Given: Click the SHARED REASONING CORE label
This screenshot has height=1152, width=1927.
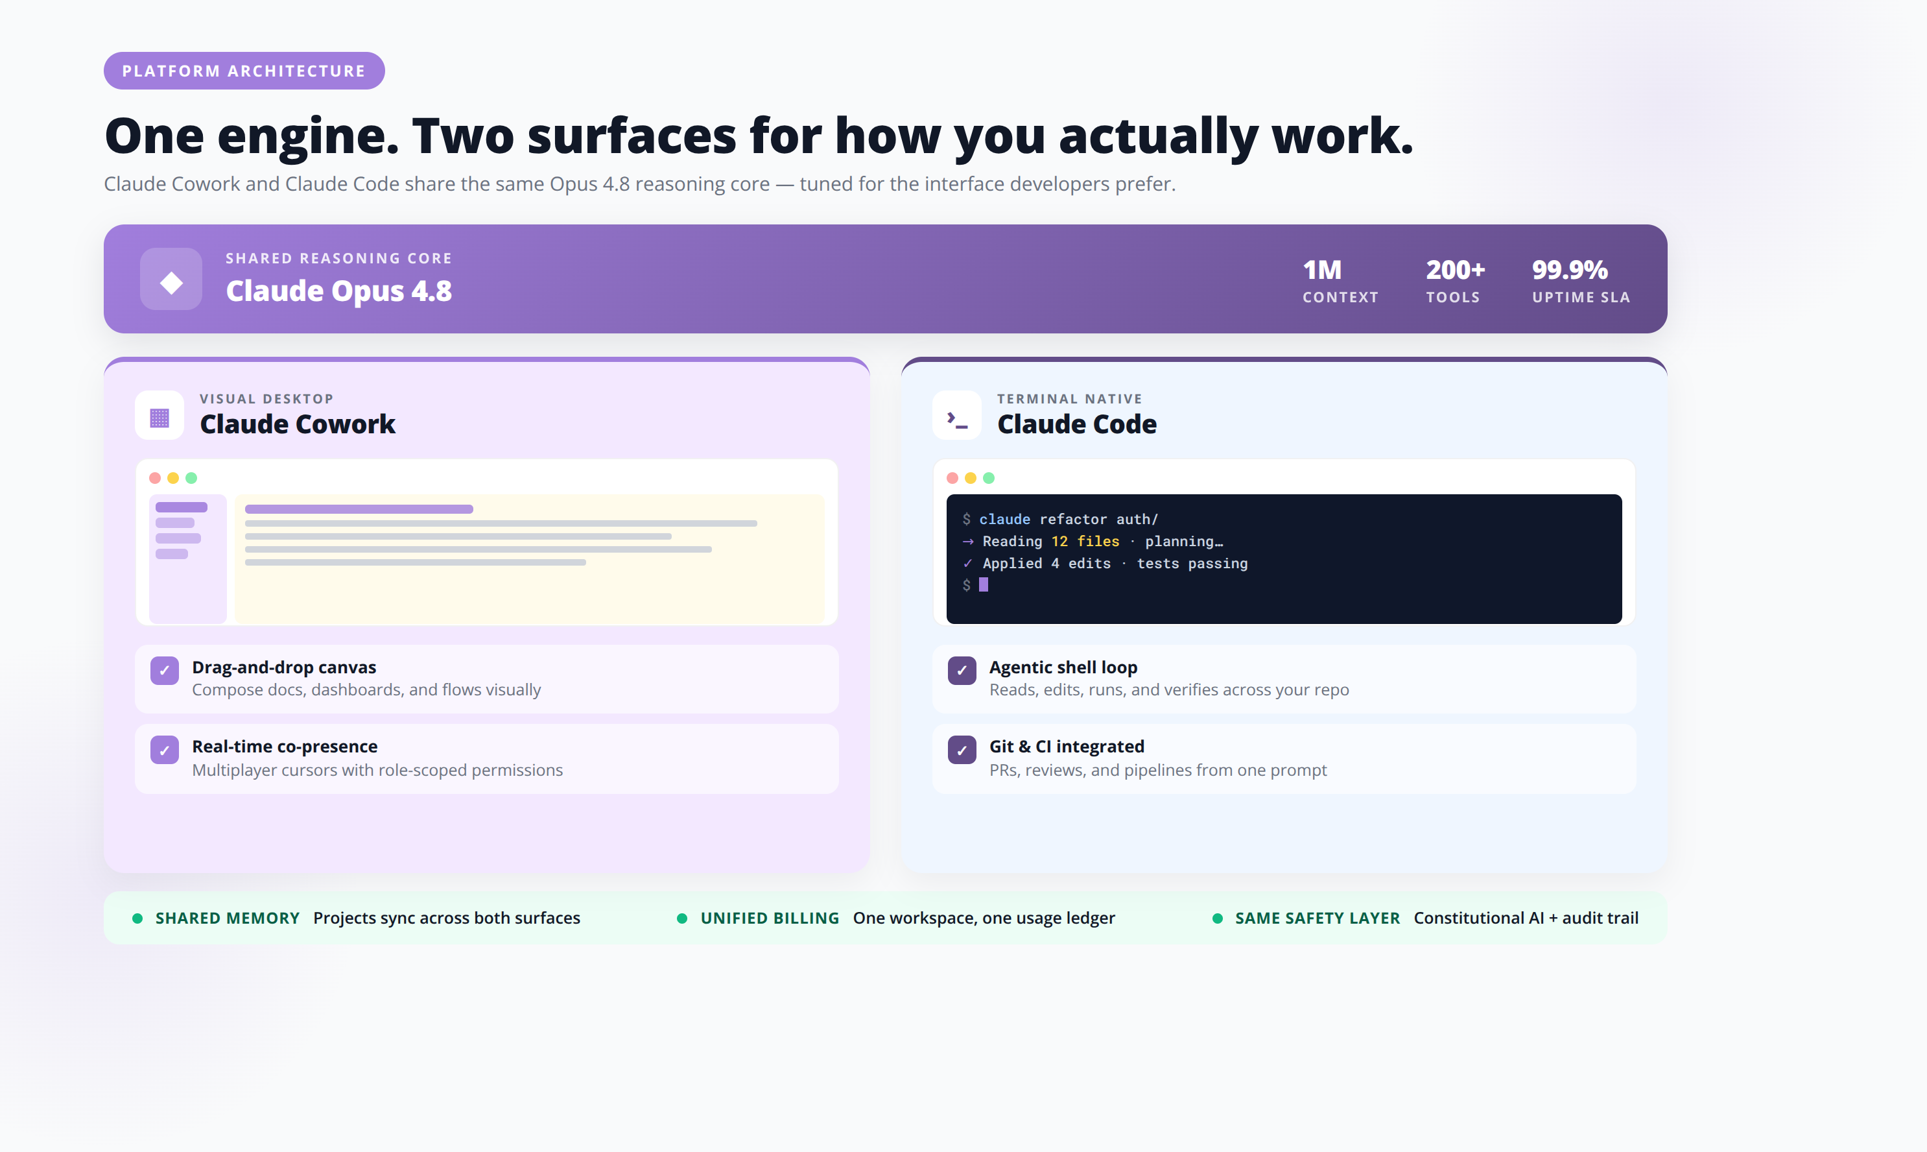Looking at the screenshot, I should pyautogui.click(x=339, y=259).
